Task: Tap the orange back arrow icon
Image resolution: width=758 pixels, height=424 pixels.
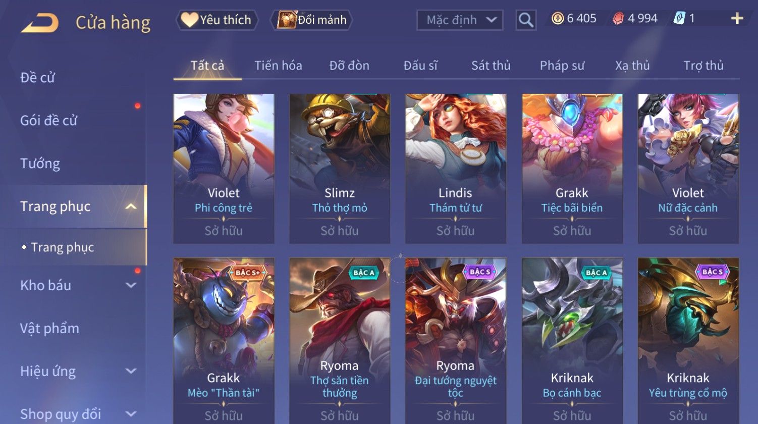Action: pyautogui.click(x=39, y=23)
